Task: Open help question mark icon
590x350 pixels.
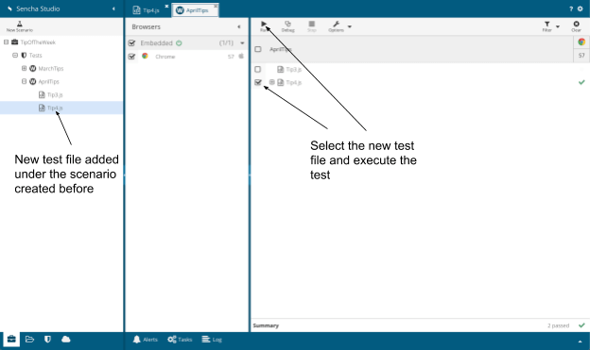Action: click(571, 9)
